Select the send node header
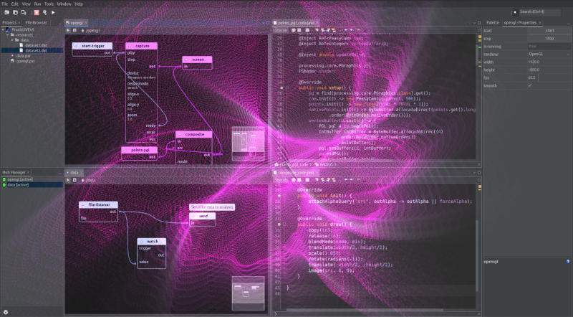Viewport: 573px width, 317px height. 203,216
